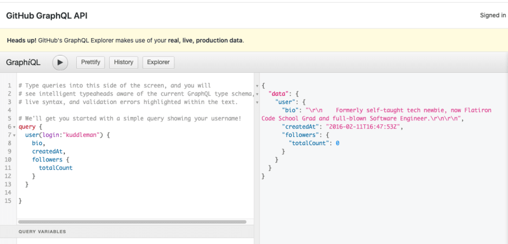Click the GitHub GraphQL API heading

click(47, 16)
